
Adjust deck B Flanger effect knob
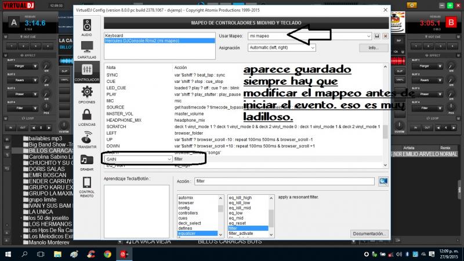(451, 66)
